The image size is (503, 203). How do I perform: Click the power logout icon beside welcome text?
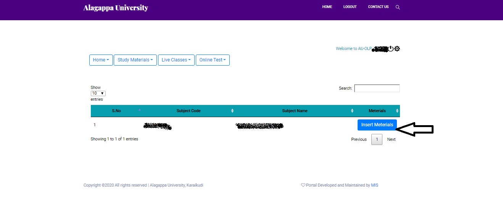(391, 48)
